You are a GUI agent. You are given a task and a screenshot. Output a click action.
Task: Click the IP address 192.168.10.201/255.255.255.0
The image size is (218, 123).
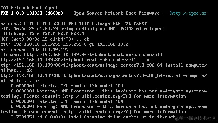50,44
